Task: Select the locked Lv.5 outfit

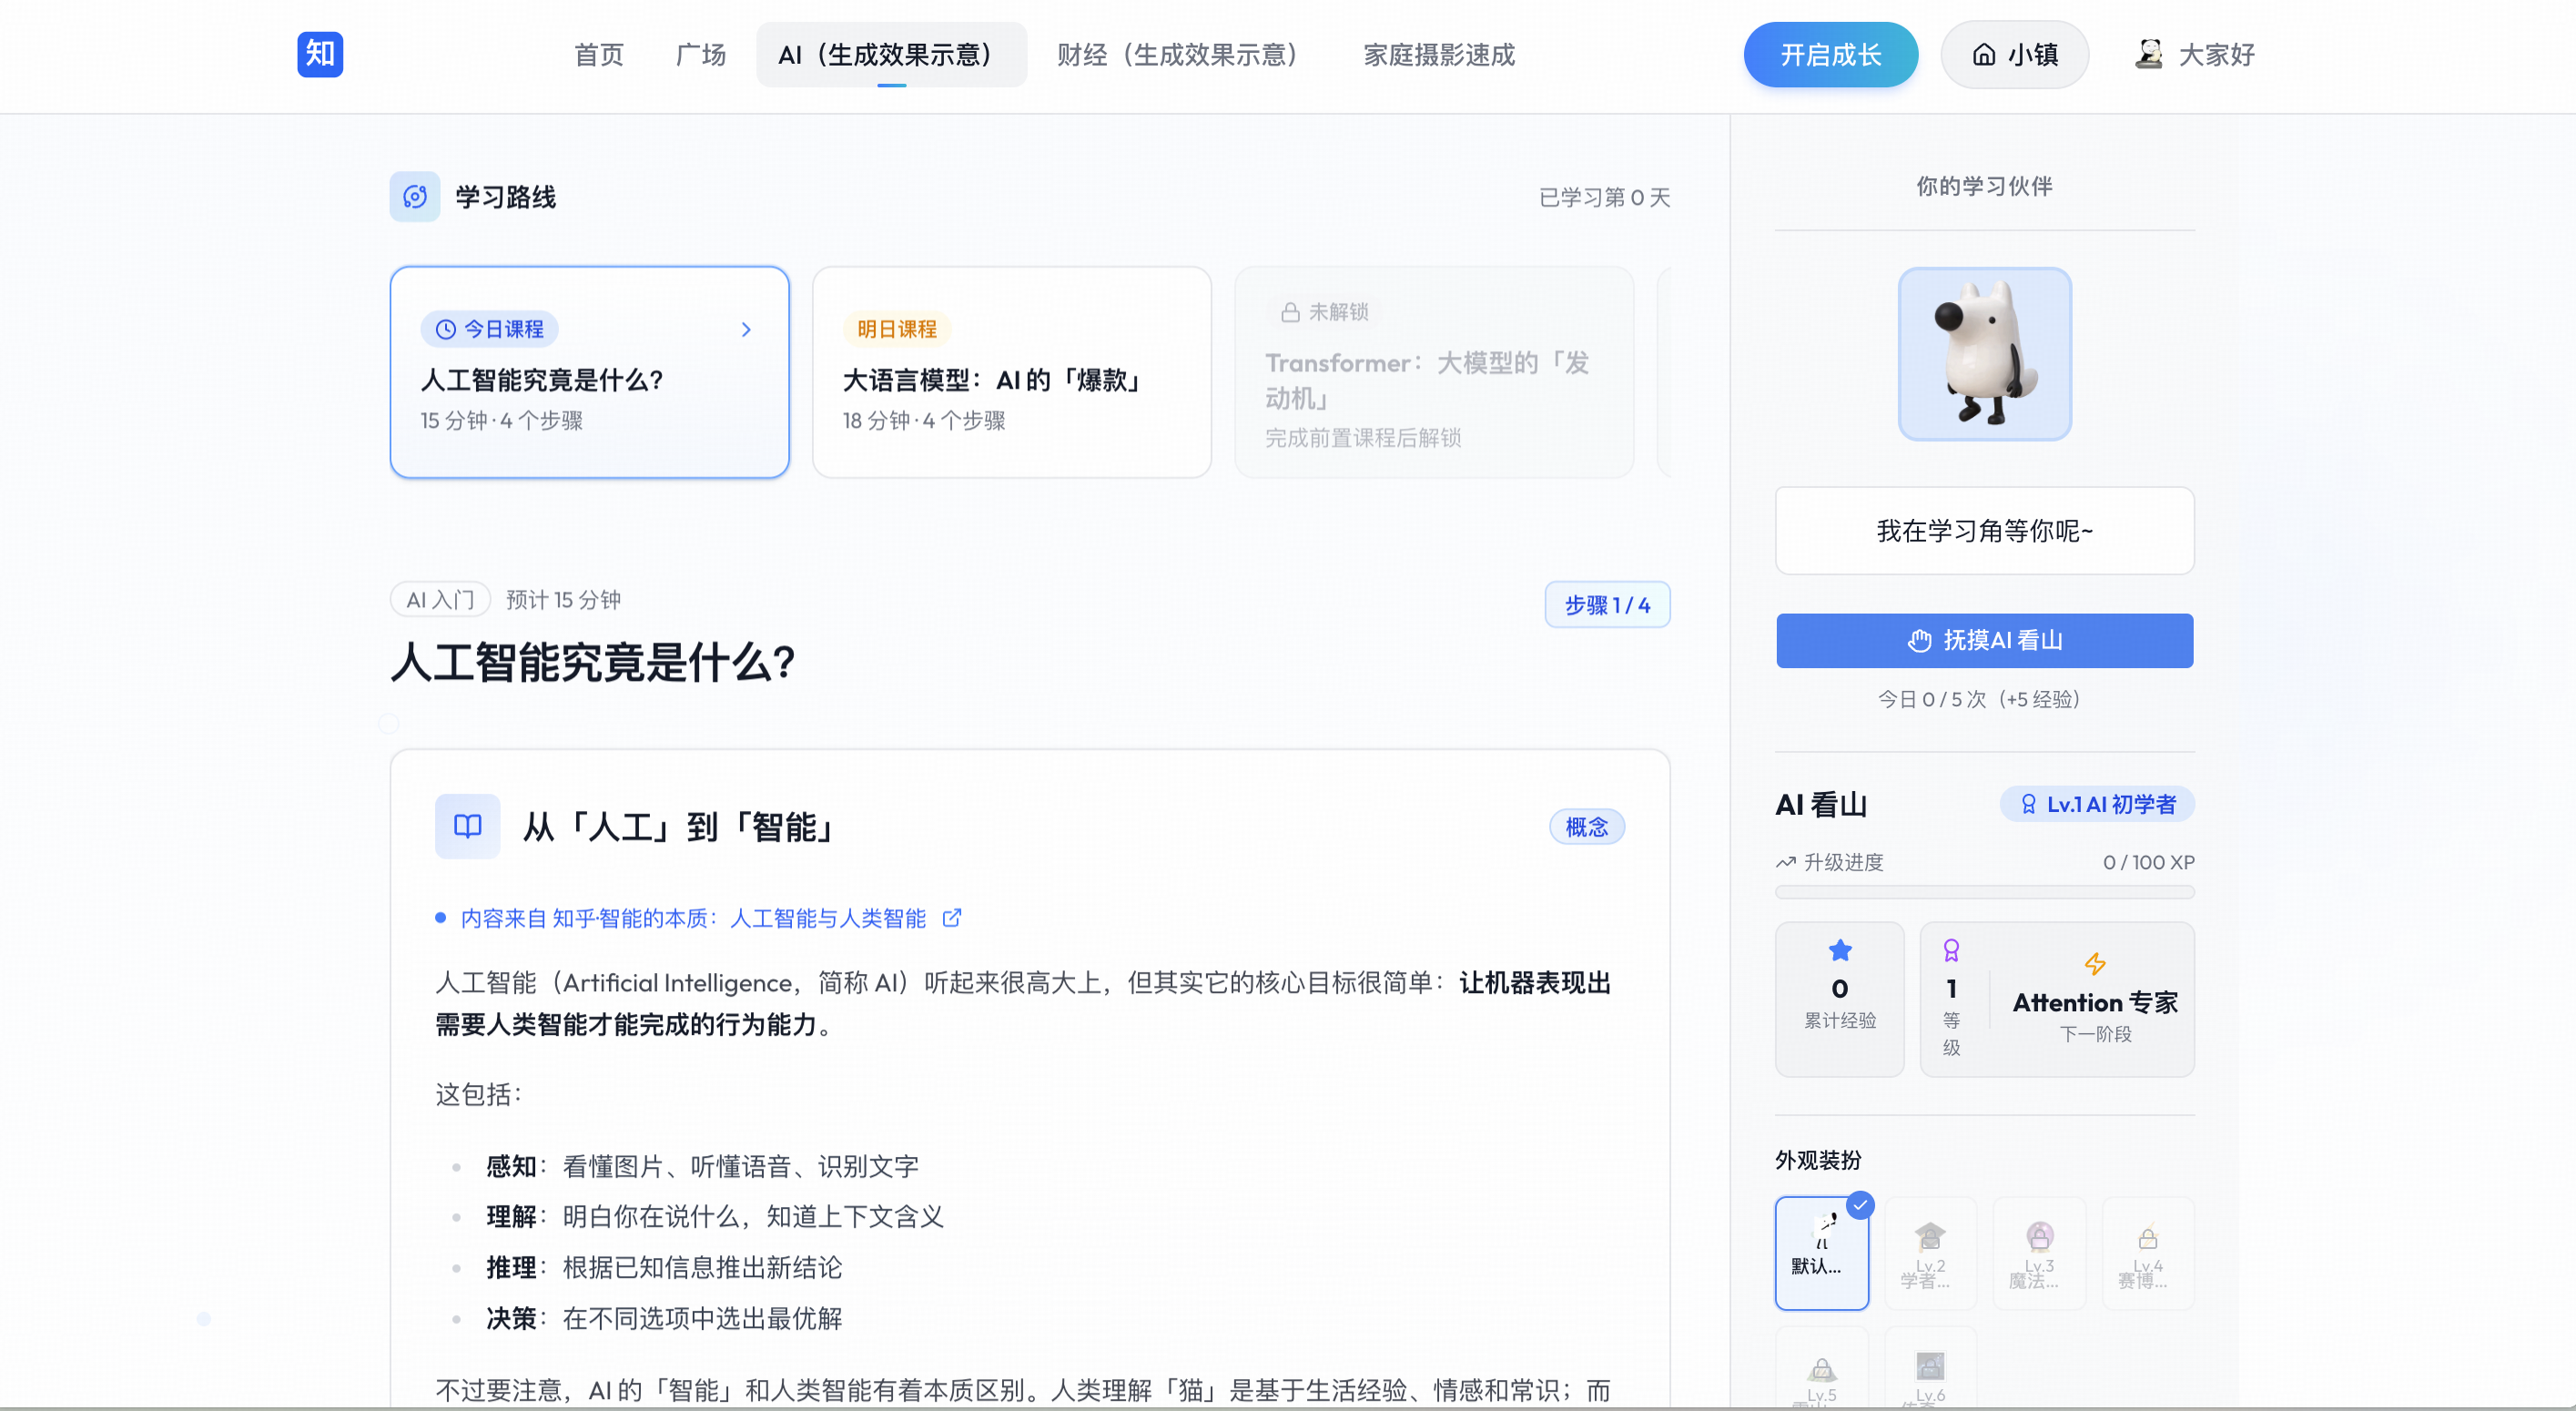Action: 1822,1368
